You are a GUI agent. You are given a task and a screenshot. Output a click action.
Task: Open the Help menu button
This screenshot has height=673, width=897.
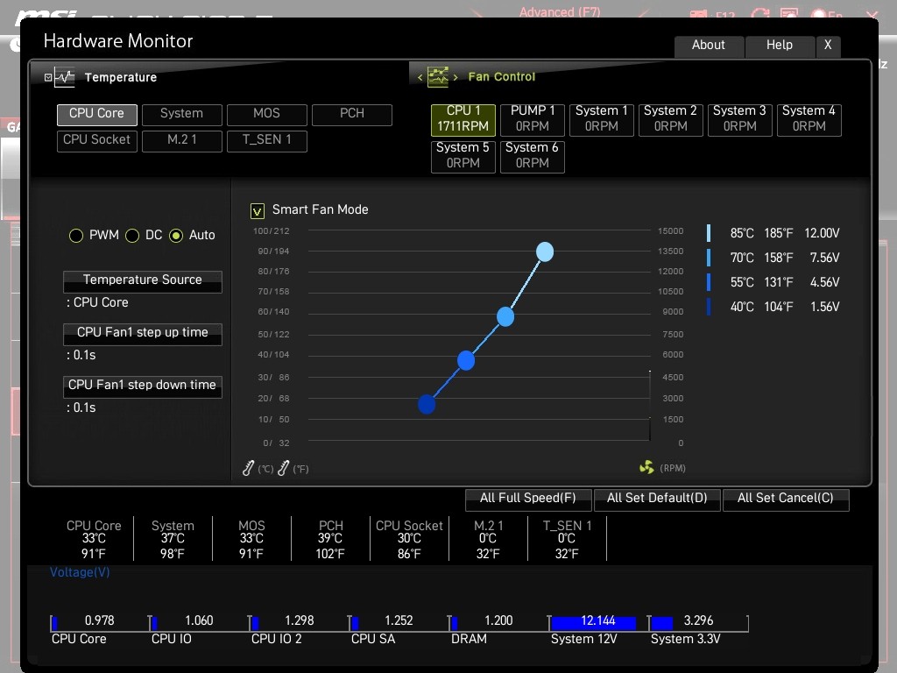(x=779, y=46)
